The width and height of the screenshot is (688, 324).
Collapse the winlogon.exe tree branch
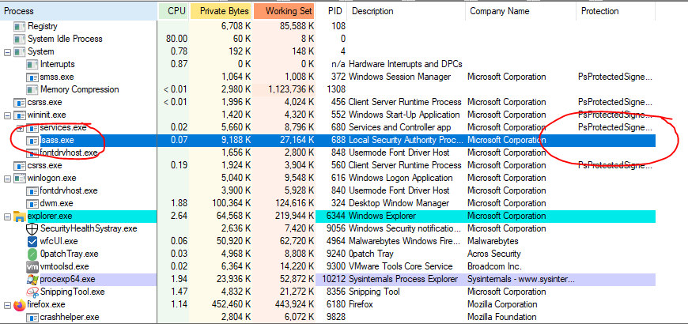pos(8,178)
